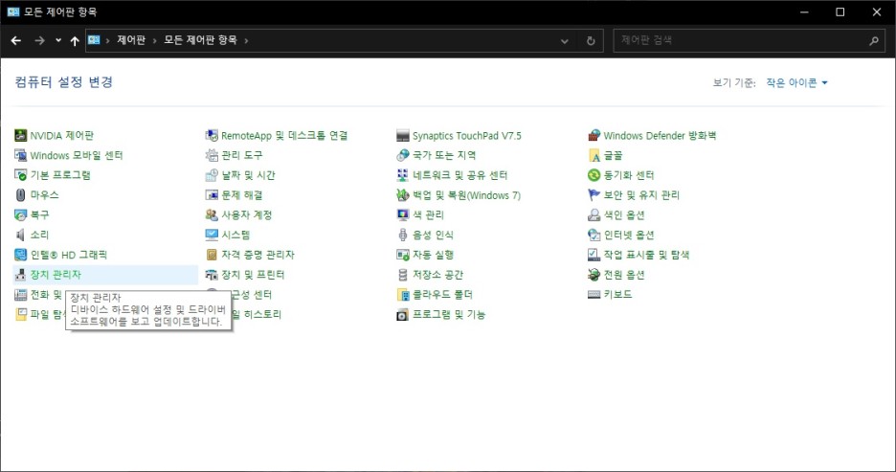Image resolution: width=896 pixels, height=472 pixels.
Task: Open 보안 및 유지 관리 link
Action: [641, 195]
